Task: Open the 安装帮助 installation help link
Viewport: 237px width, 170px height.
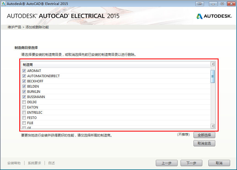Action: point(14,163)
